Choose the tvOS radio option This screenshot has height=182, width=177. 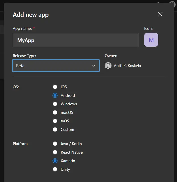tap(55, 121)
